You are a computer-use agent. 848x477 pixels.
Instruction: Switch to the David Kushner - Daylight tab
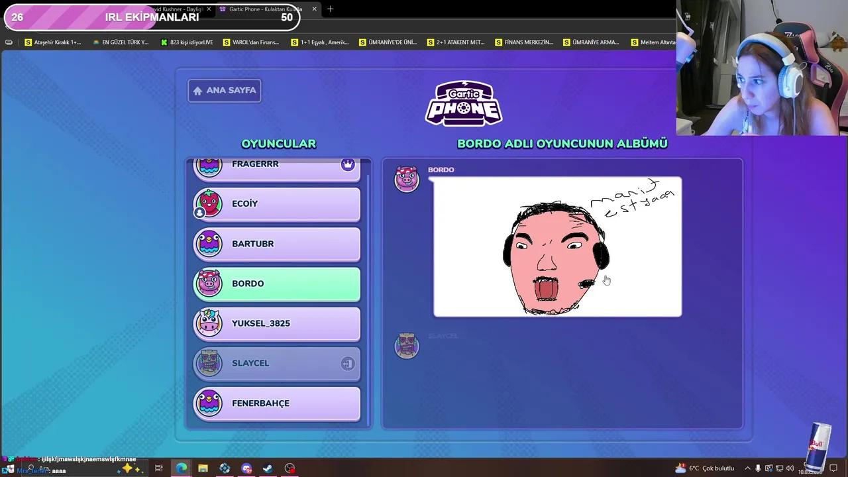179,9
